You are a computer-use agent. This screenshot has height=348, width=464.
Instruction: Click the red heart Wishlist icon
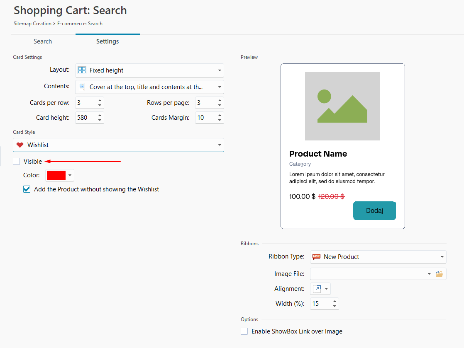20,145
